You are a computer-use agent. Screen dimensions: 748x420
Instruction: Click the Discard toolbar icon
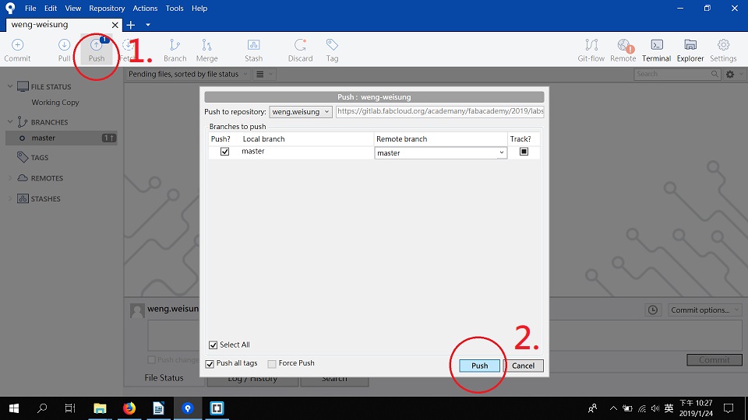click(x=300, y=50)
